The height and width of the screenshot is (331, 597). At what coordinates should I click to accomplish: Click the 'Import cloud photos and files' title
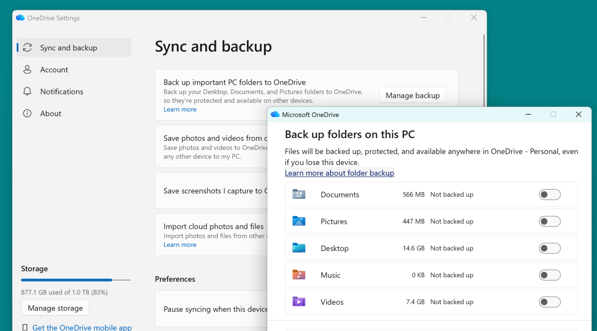214,226
